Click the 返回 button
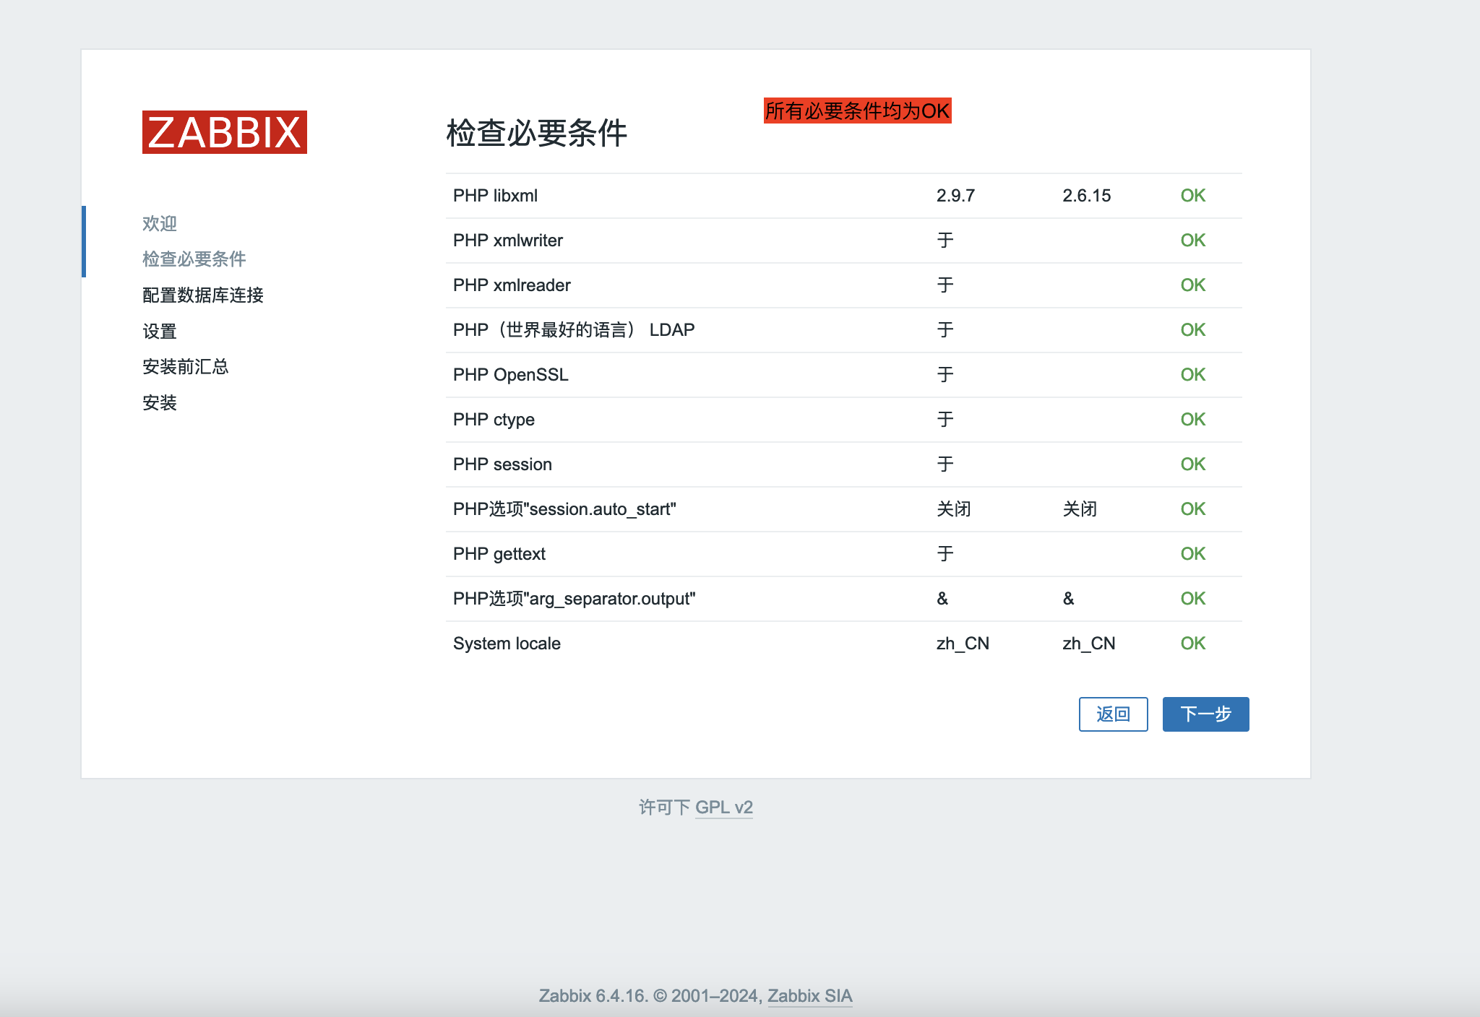Screen dimensions: 1480x1017 click(x=1113, y=714)
